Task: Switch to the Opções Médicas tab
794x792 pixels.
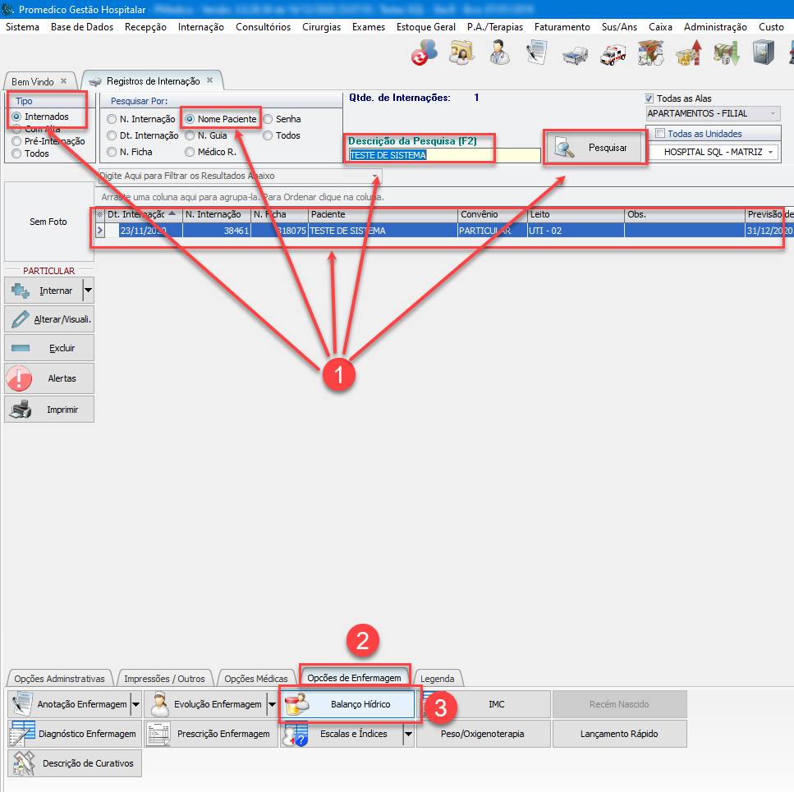Action: [x=255, y=679]
